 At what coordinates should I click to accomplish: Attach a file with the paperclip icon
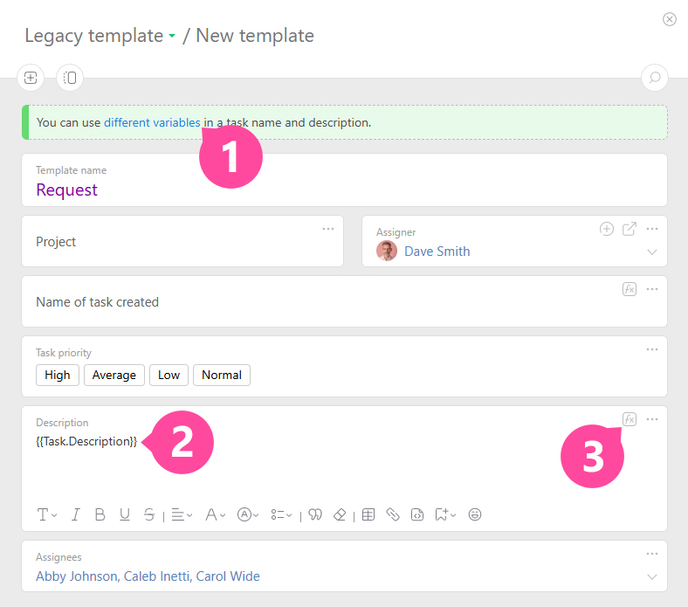click(393, 514)
